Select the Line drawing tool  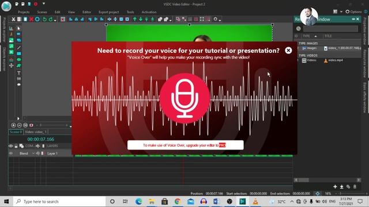(19, 48)
